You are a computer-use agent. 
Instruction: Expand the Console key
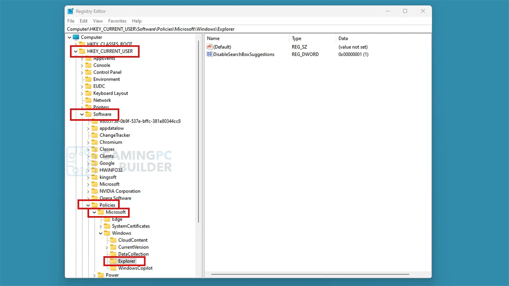pos(82,65)
